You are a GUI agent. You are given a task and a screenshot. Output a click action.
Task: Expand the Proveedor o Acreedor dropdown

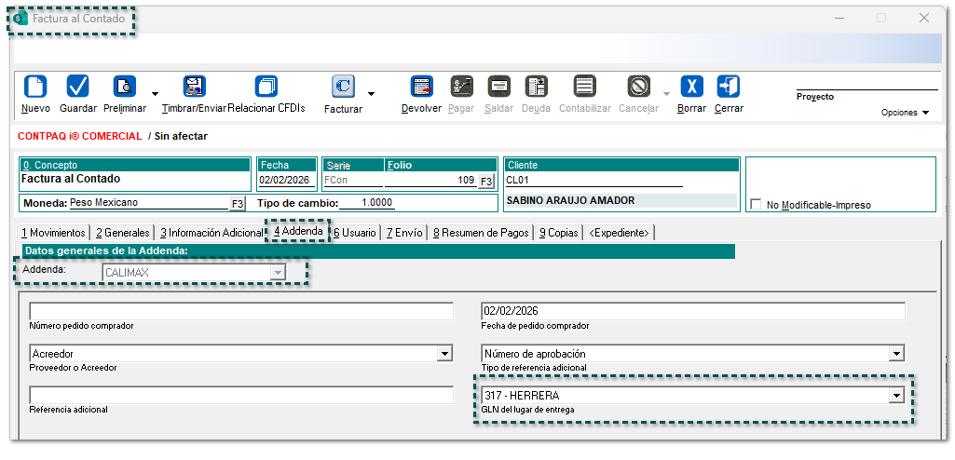tap(443, 354)
